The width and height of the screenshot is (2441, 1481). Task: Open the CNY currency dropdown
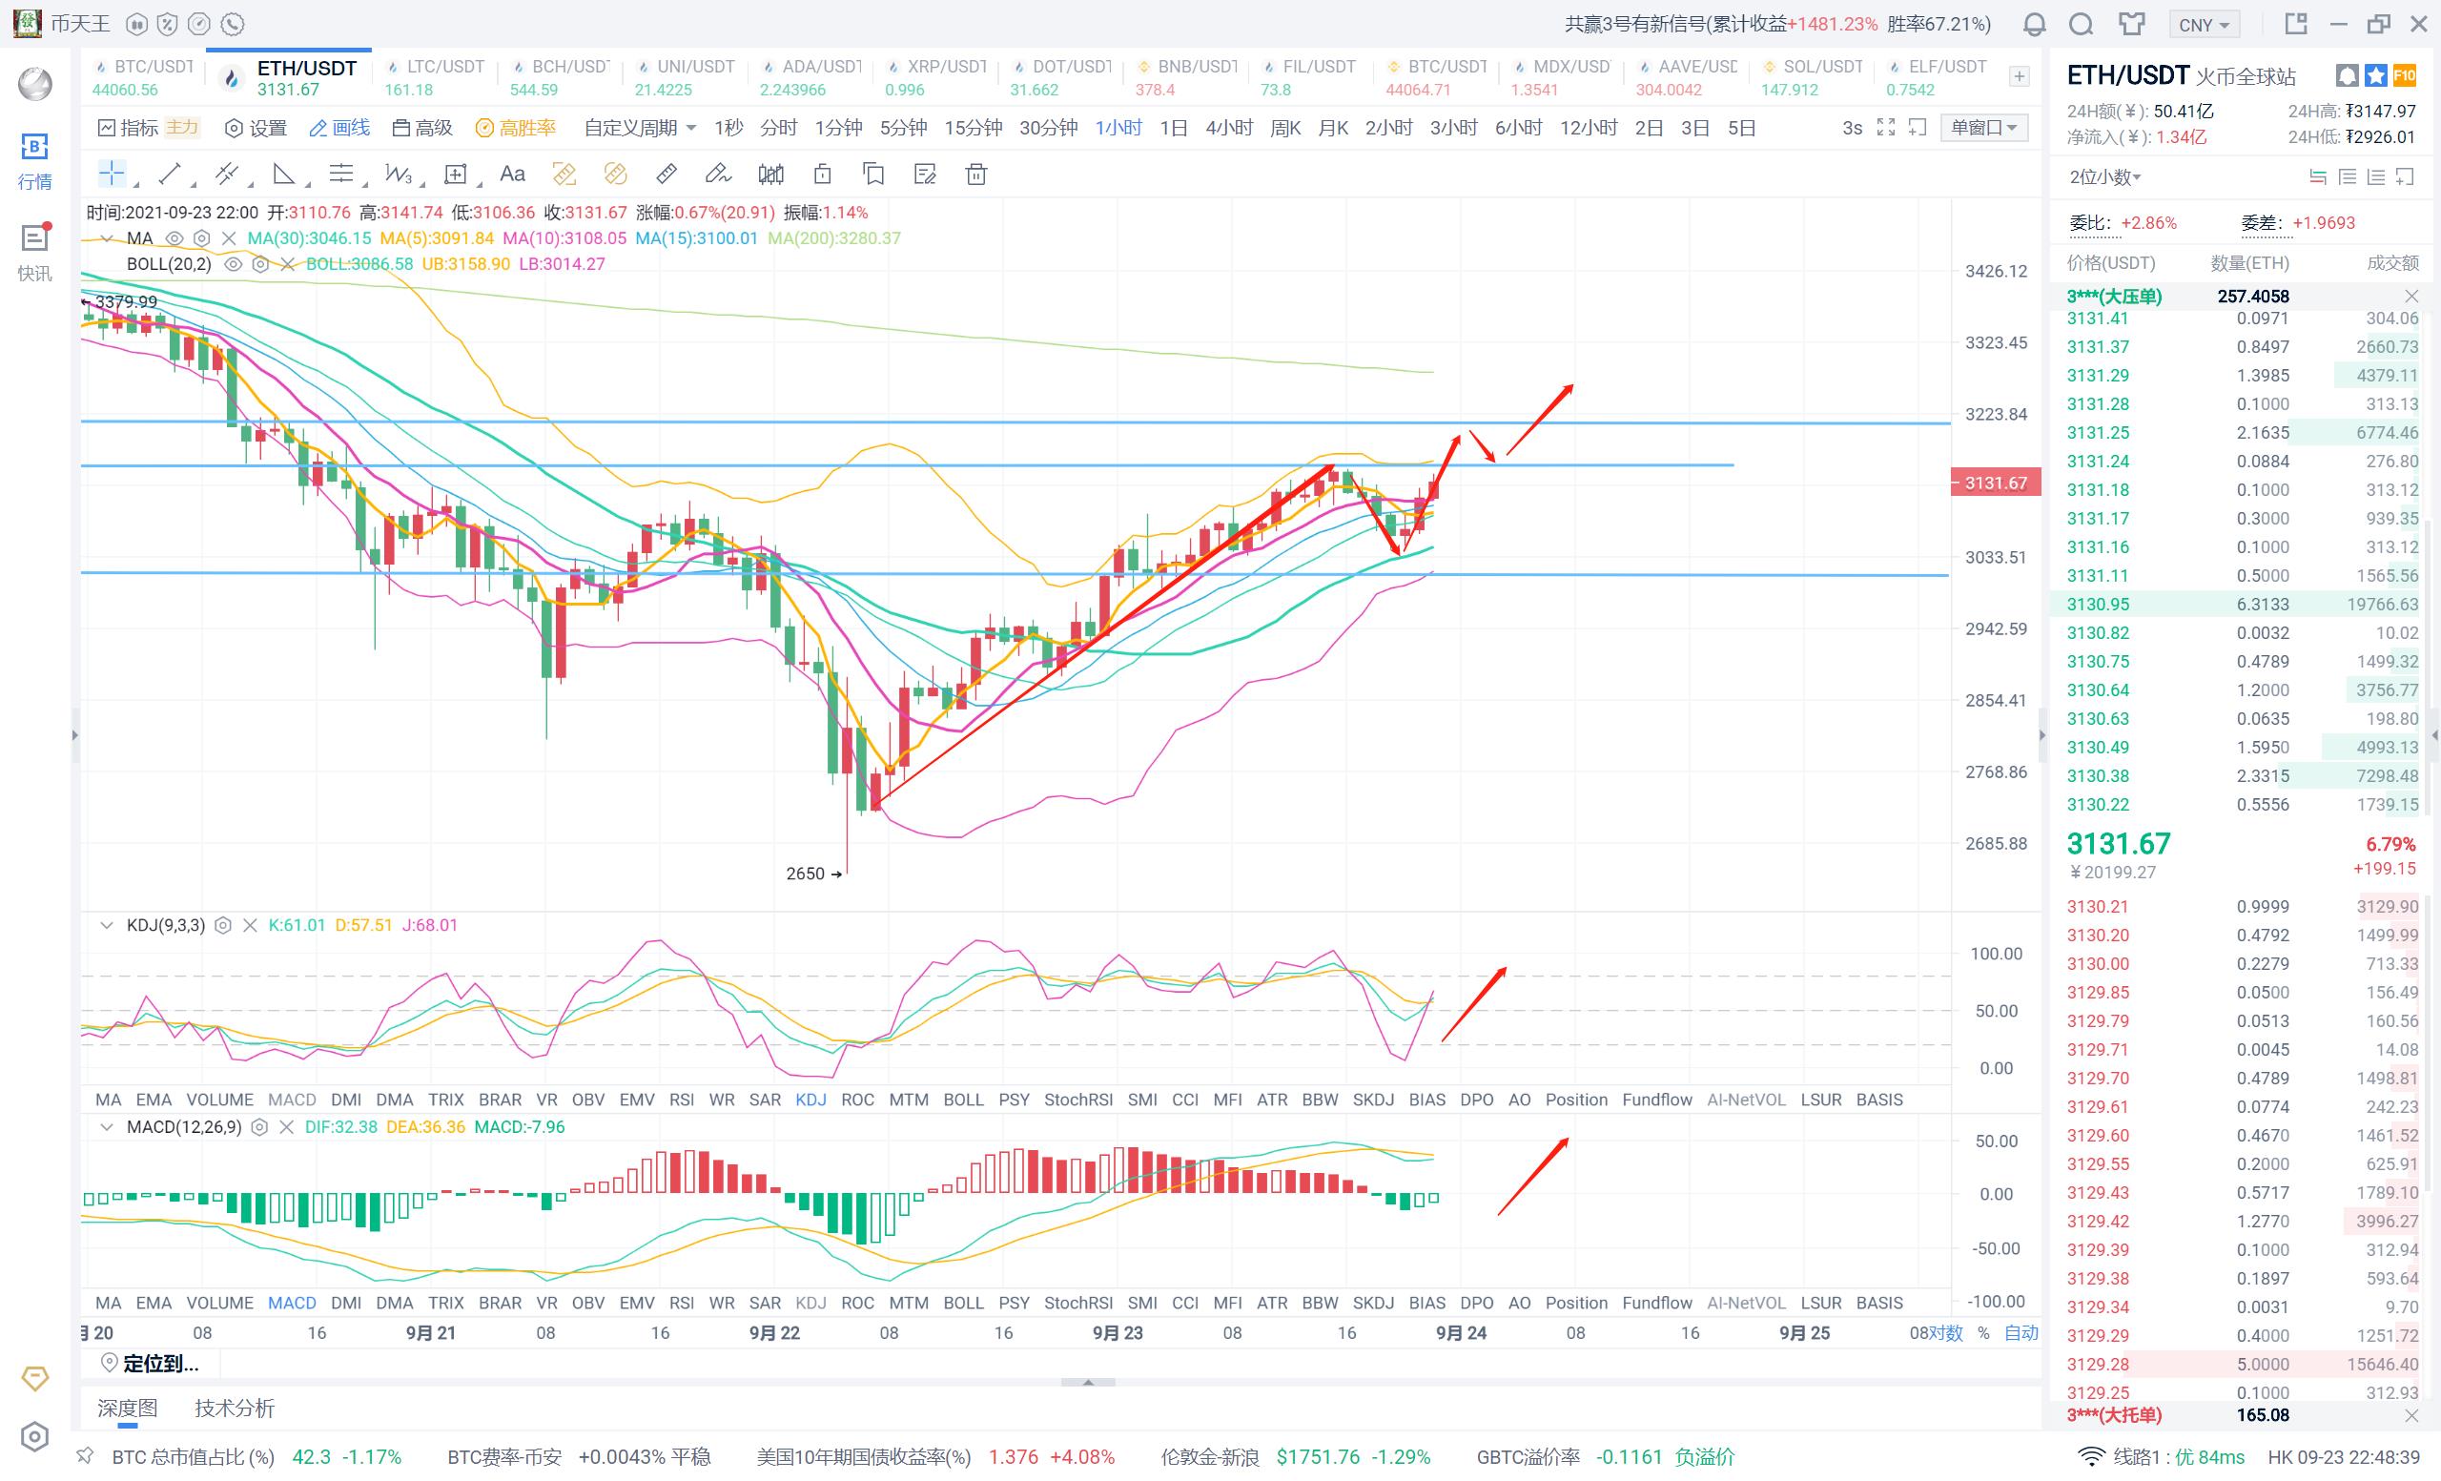point(2204,25)
